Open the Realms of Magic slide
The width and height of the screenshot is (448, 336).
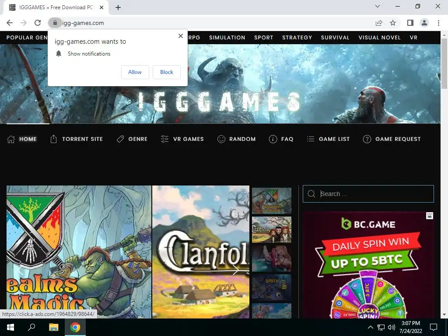(x=79, y=252)
